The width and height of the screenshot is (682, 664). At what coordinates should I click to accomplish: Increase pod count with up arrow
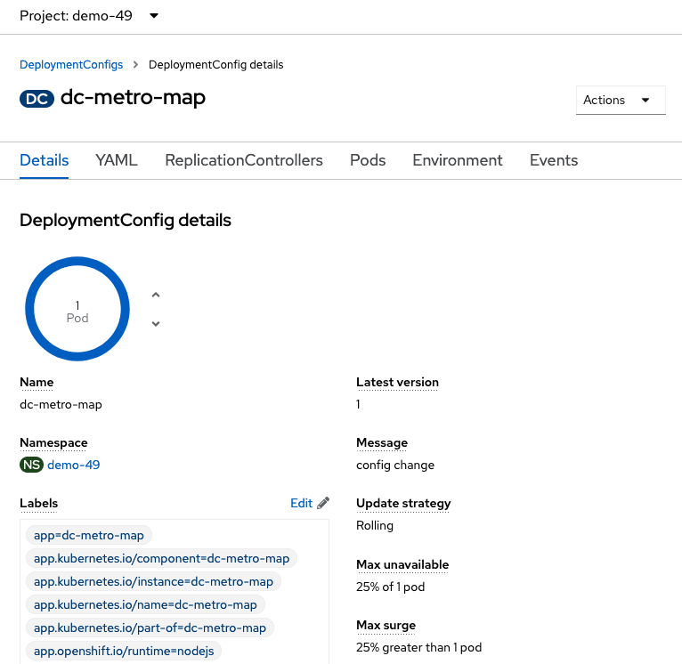click(x=156, y=295)
